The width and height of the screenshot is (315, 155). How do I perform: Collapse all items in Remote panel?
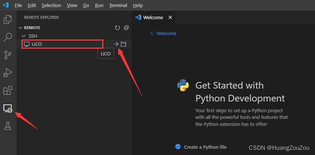pyautogui.click(x=126, y=28)
